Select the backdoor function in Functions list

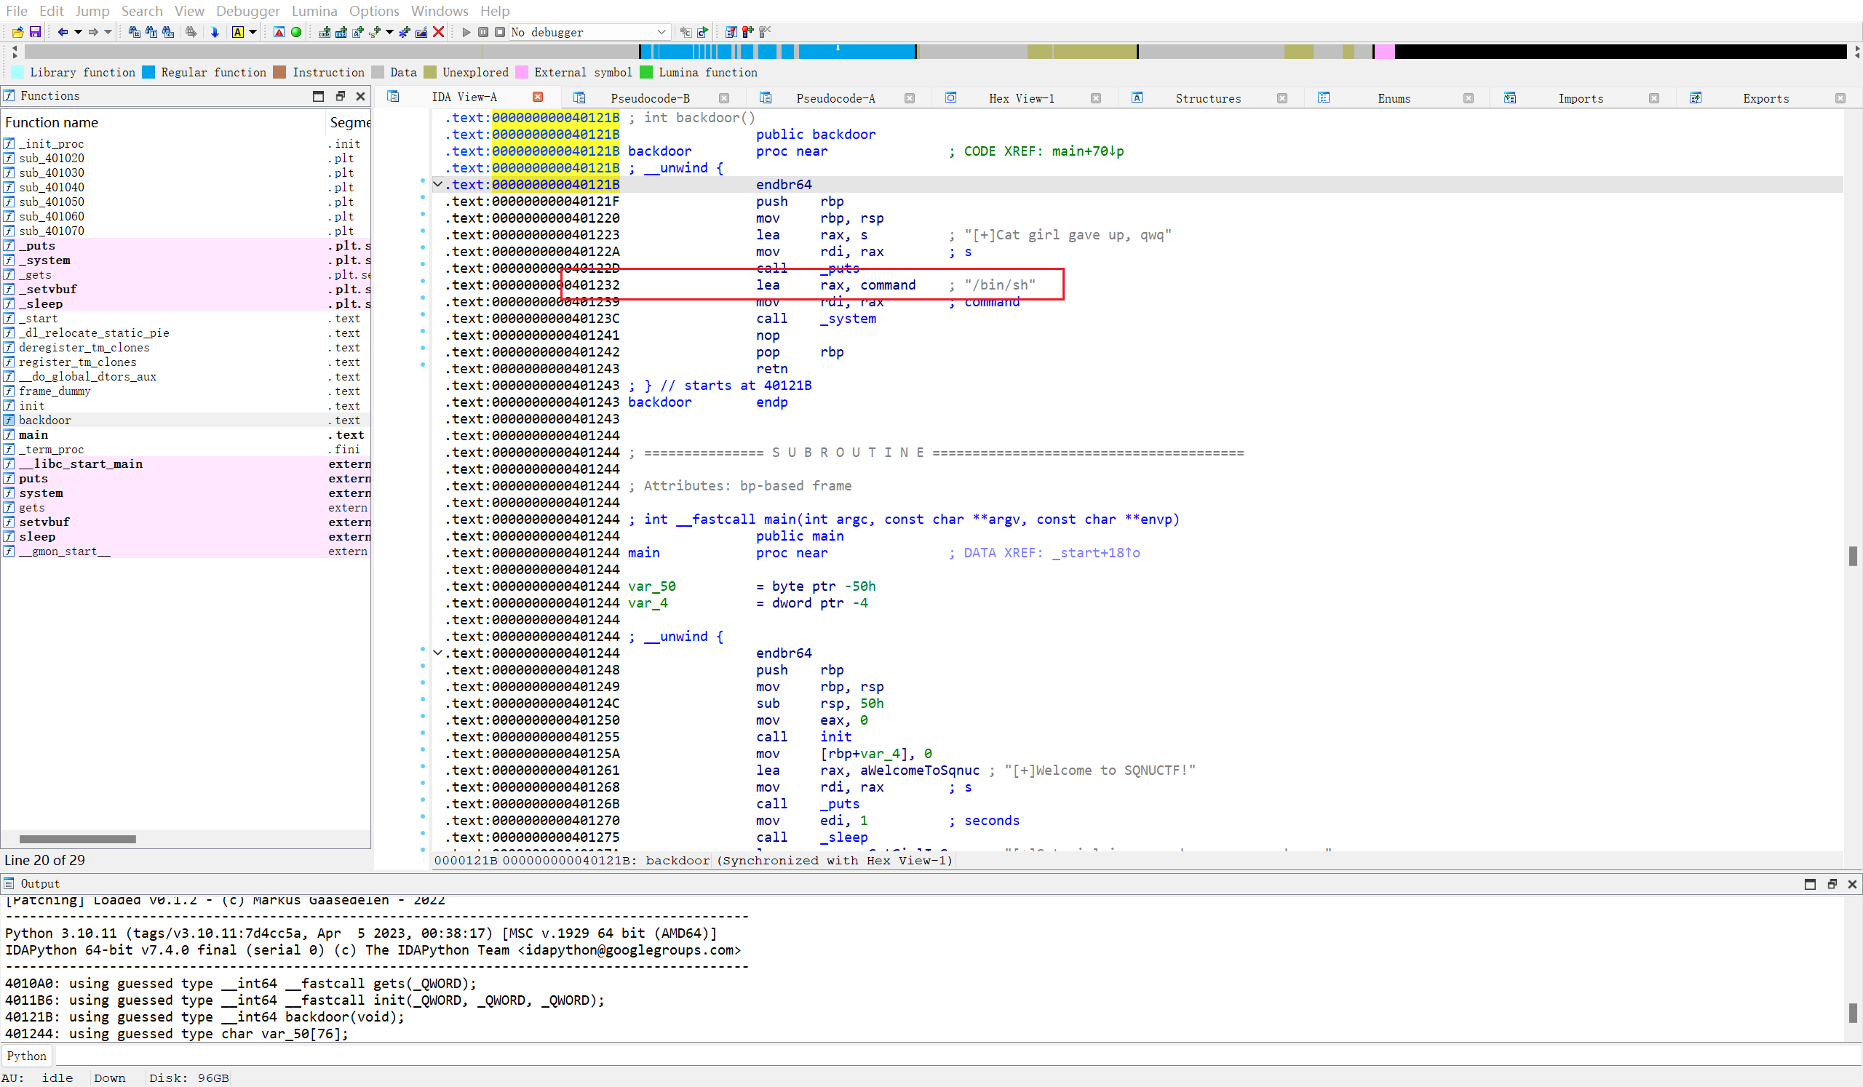pos(186,421)
